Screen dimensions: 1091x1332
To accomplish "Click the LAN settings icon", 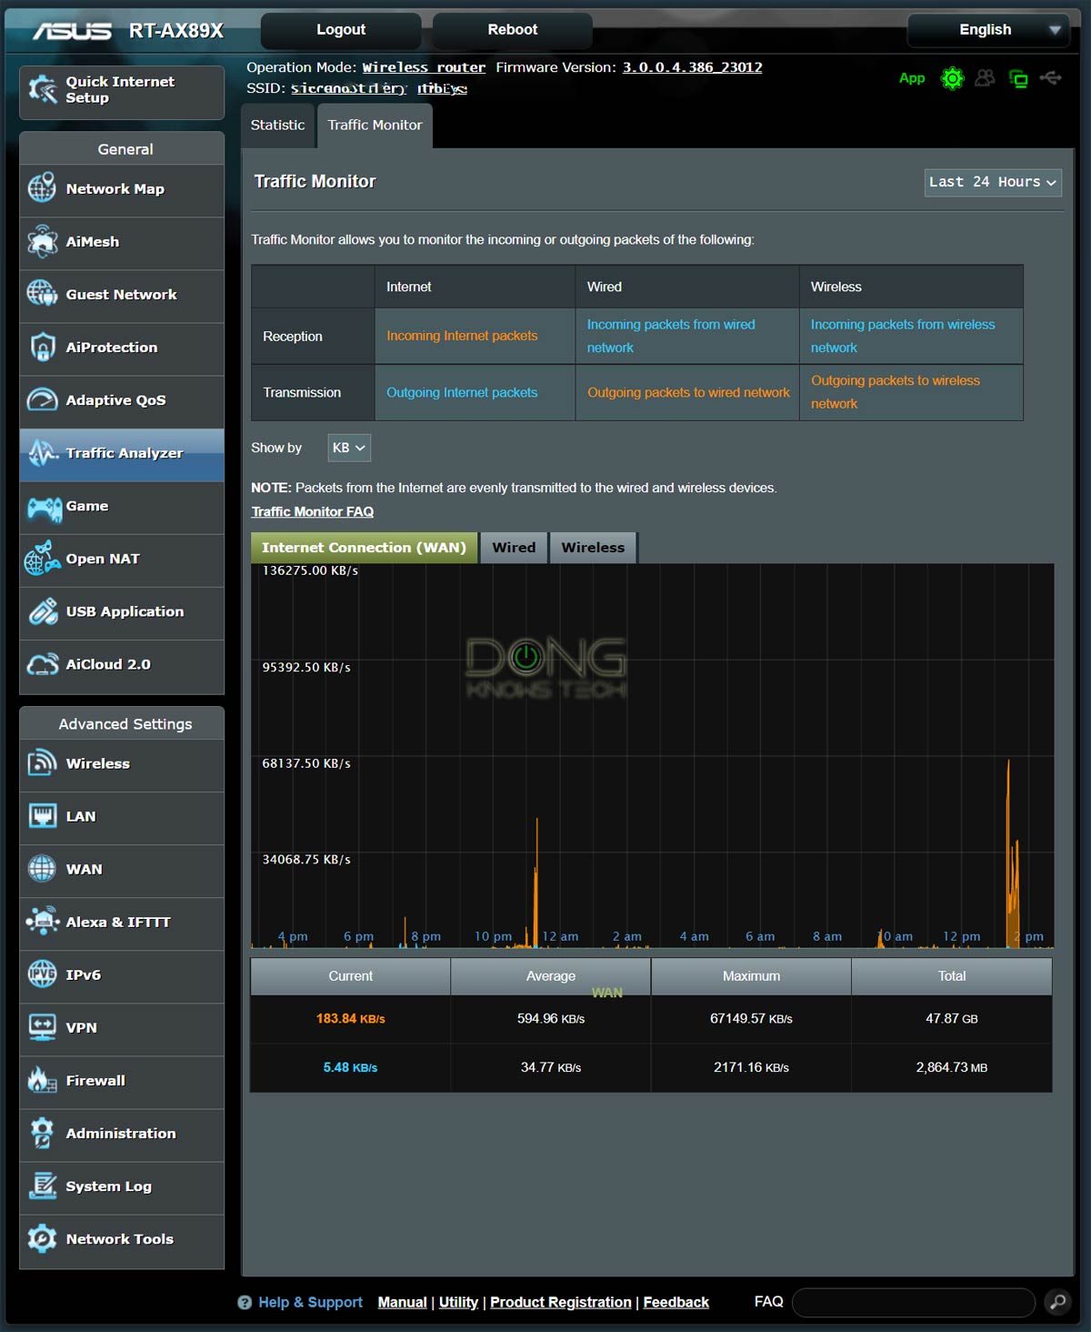I will point(42,816).
